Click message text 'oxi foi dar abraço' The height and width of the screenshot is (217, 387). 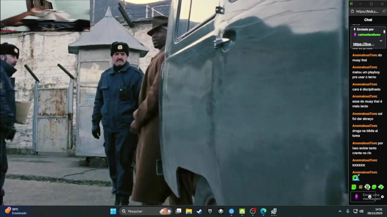367,116
